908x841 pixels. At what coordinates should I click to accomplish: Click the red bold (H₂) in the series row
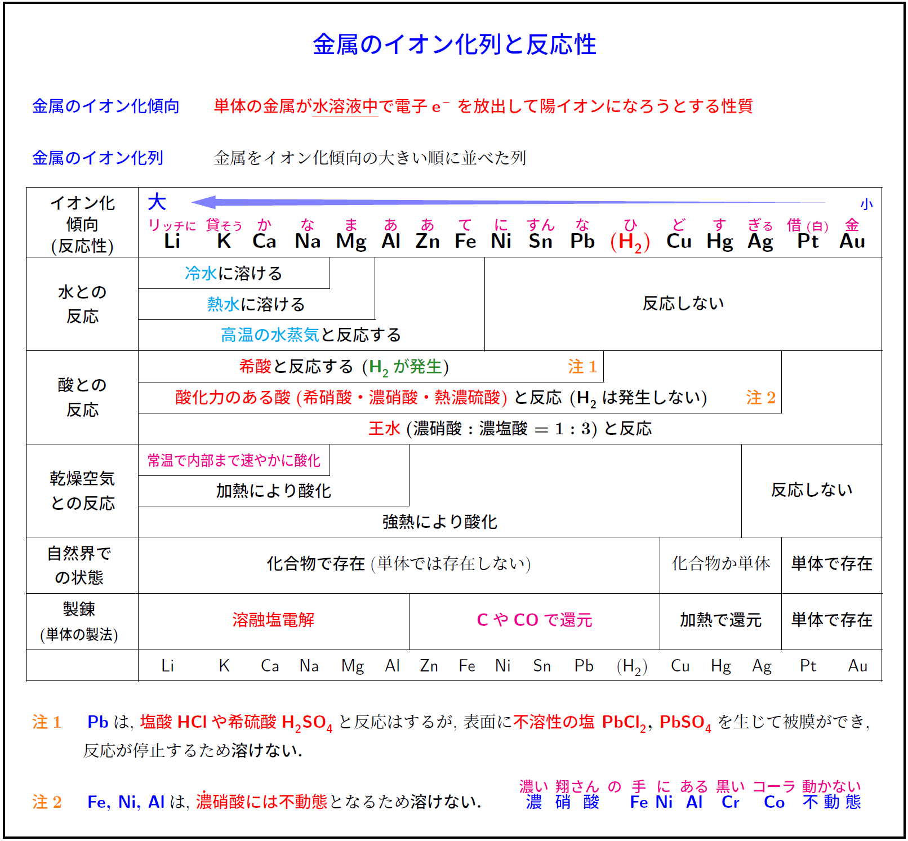(x=630, y=243)
